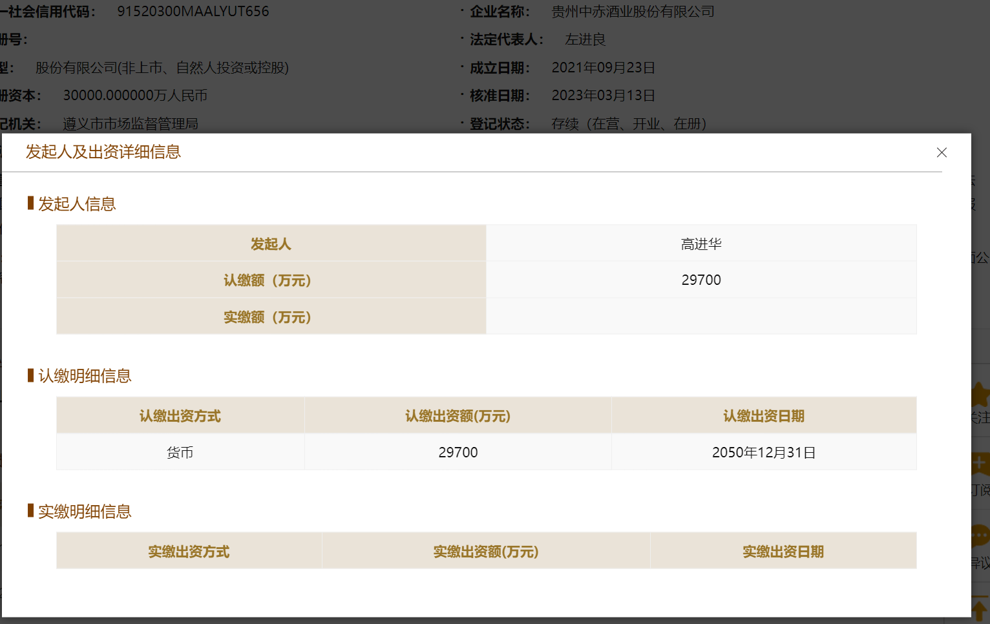
Task: Select company name 贵州中赤酒业股份有限公司 in background page
Action: pos(633,12)
